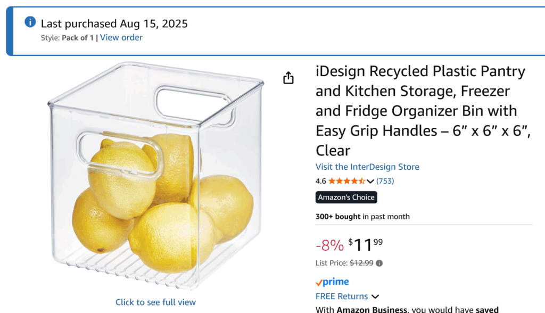545x313 pixels.
Task: Click the List Price info icon
Action: coord(379,263)
